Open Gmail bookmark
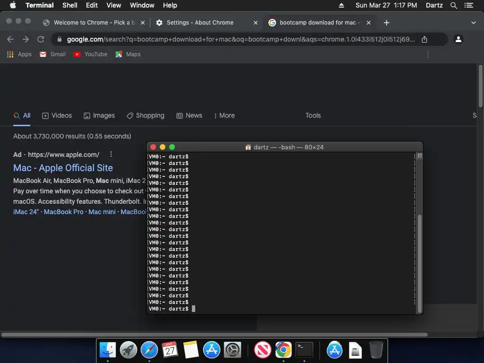 52,54
